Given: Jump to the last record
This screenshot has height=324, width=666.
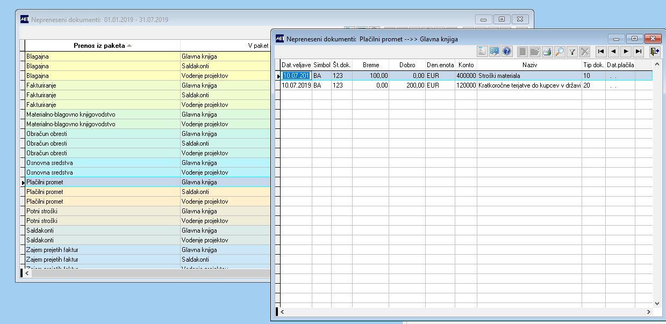Looking at the screenshot, I should (x=638, y=52).
